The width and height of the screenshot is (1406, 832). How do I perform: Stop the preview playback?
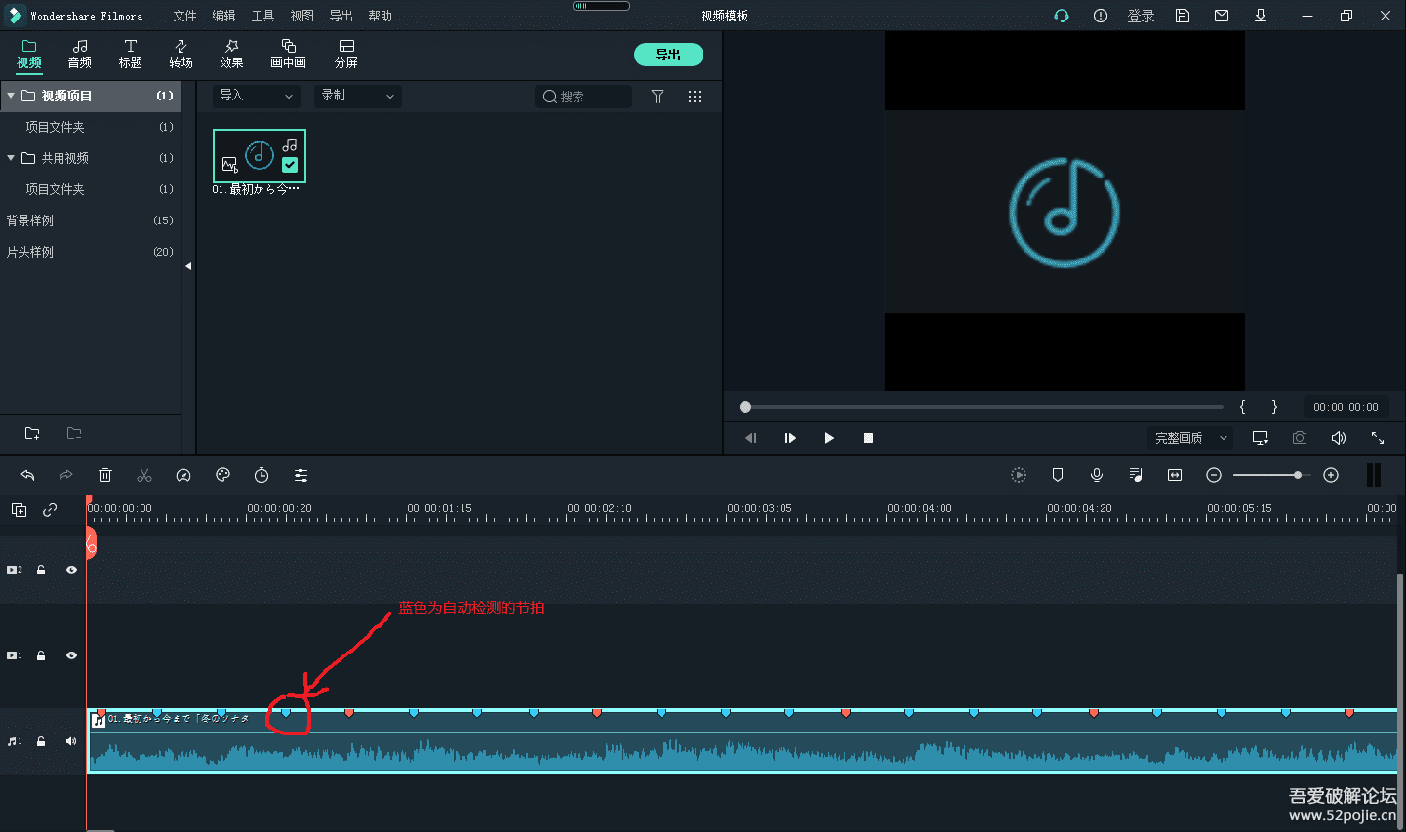(868, 438)
